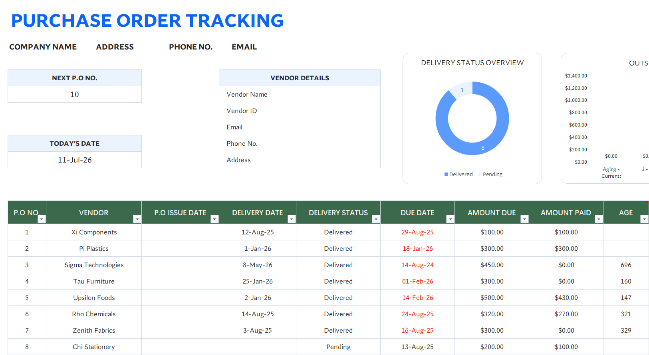This screenshot has height=355, width=649.
Task: Select the PURCHASE ORDER TRACKING title
Action: click(x=147, y=21)
